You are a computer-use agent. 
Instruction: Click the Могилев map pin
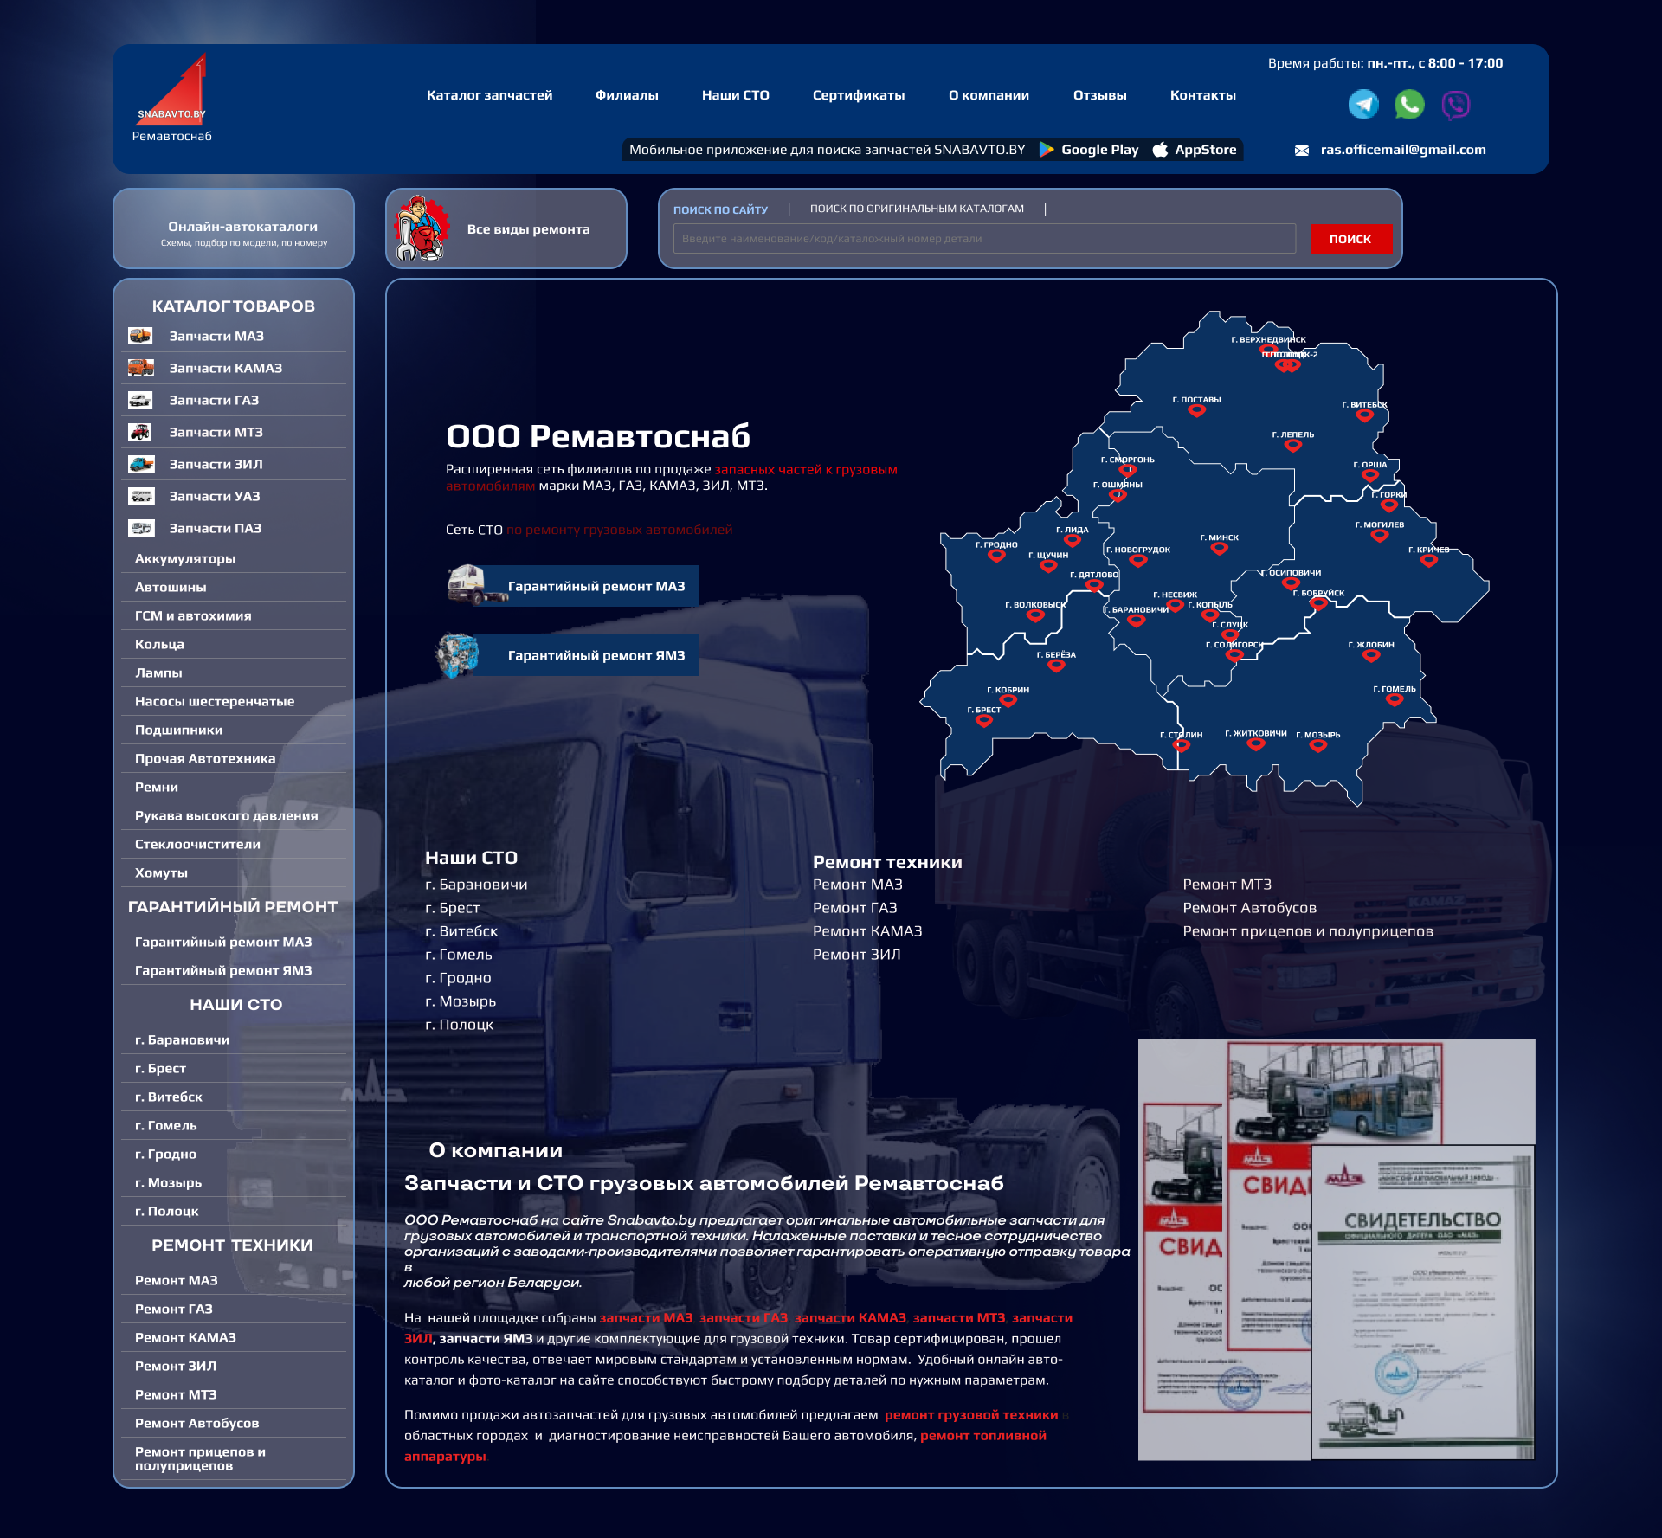1380,536
